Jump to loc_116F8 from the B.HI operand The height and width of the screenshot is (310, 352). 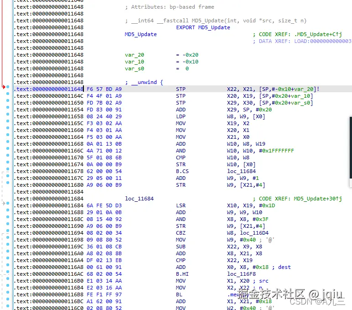[241, 274]
